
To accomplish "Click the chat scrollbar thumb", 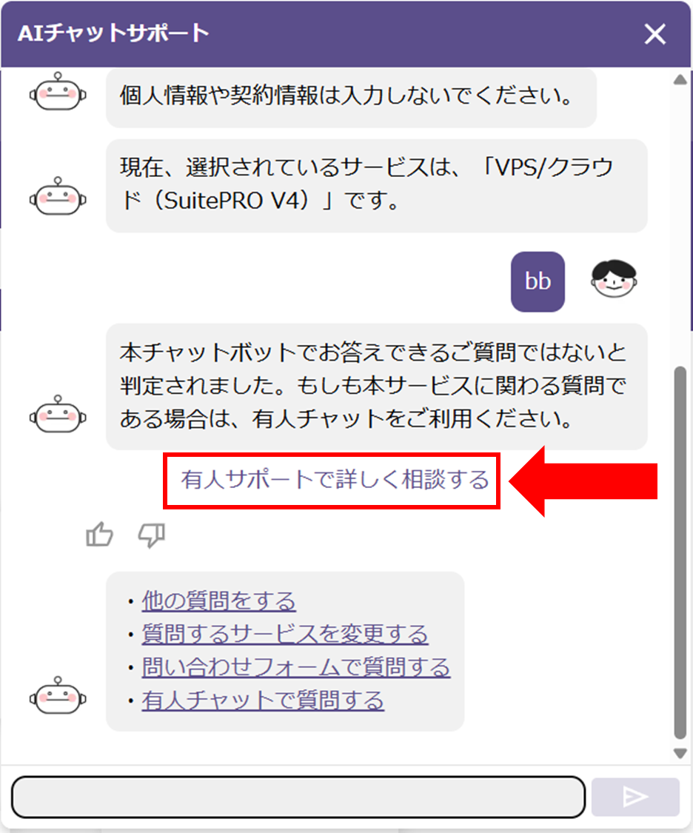I will [680, 552].
